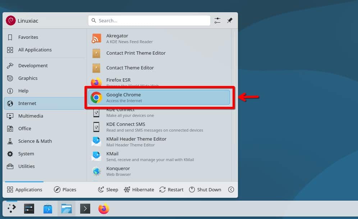The image size is (358, 219).
Task: Click the application launcher taskbar icon
Action: (12, 209)
